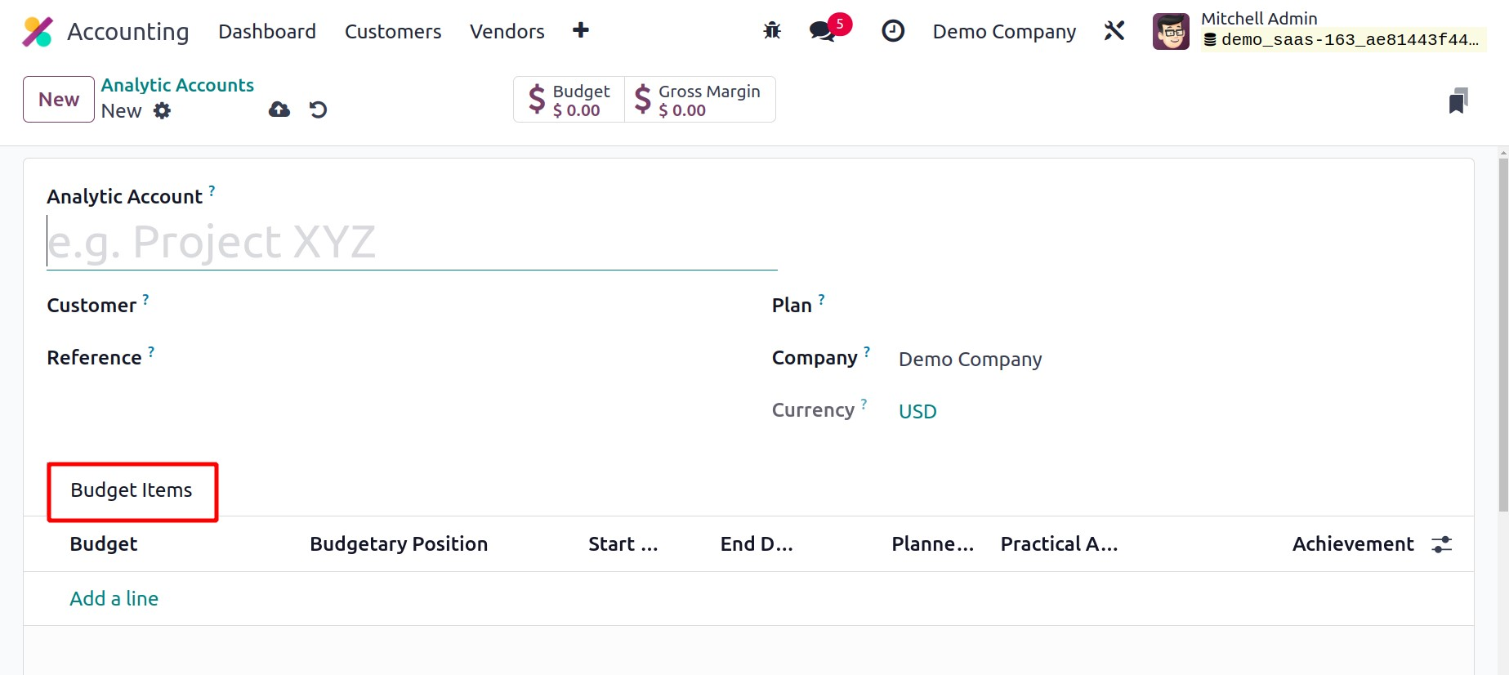Open the Gross Margin stat button
The width and height of the screenshot is (1509, 675).
pos(699,100)
